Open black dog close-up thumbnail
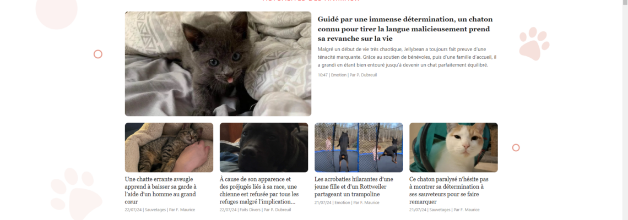This screenshot has width=628, height=220. 264,147
